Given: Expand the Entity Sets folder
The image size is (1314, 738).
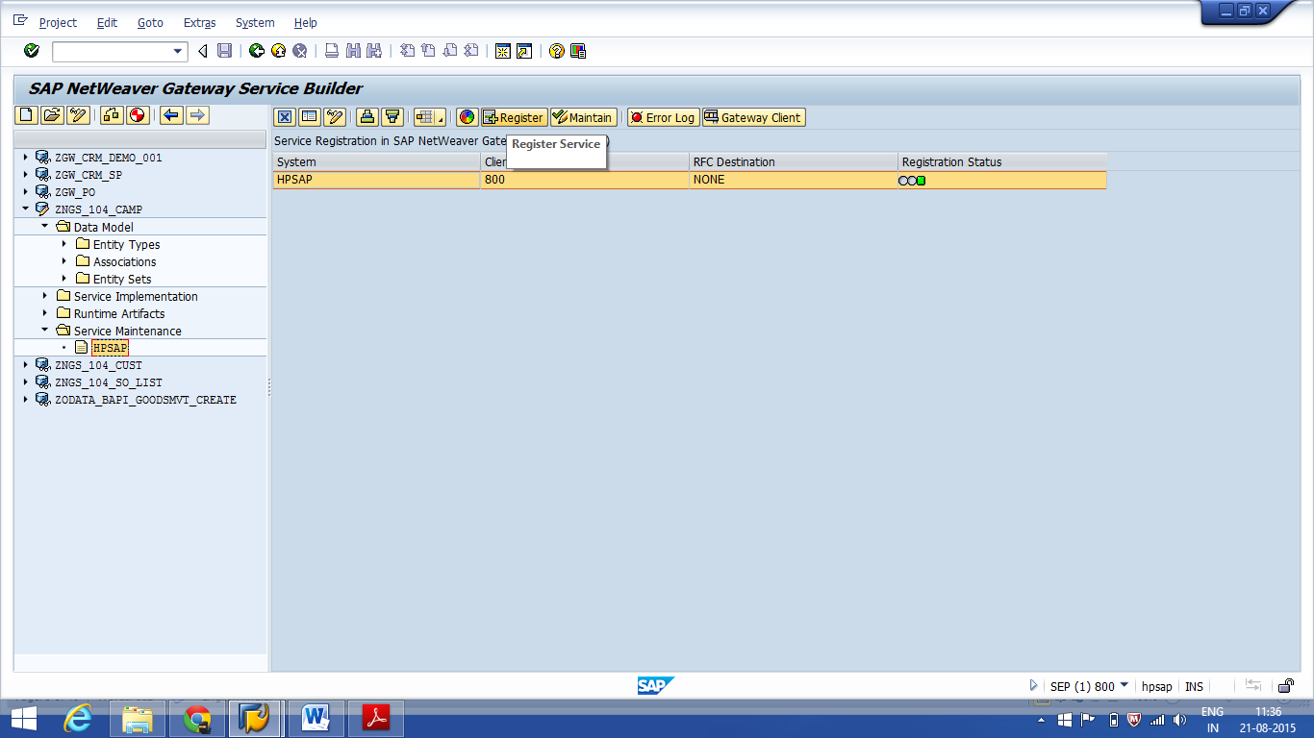Looking at the screenshot, I should tap(64, 278).
